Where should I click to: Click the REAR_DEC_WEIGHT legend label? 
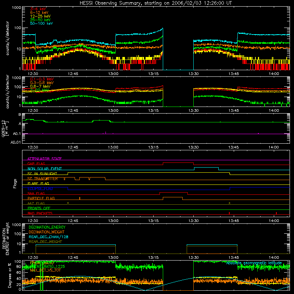coord(45,242)
